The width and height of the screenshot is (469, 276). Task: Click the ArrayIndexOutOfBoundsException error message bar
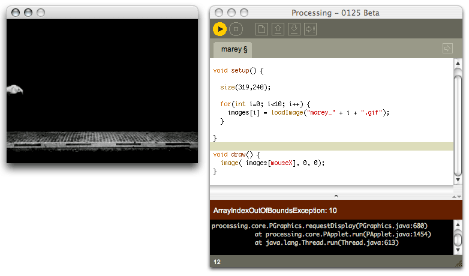point(336,210)
